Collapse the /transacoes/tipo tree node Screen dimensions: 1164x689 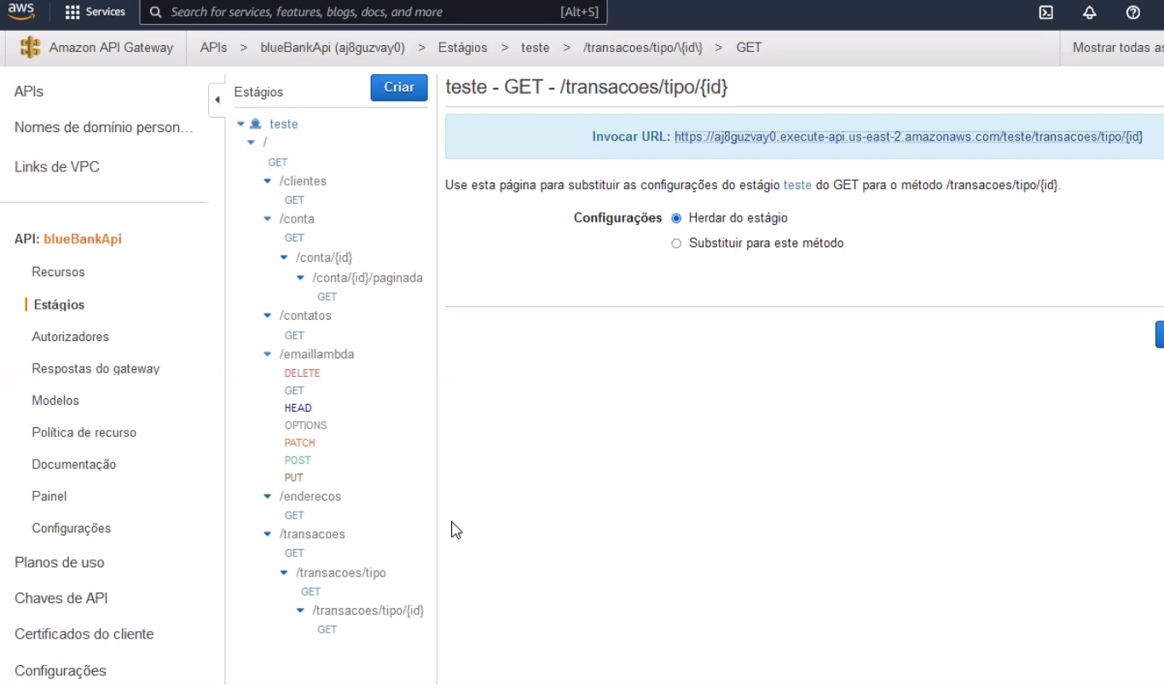tap(284, 573)
